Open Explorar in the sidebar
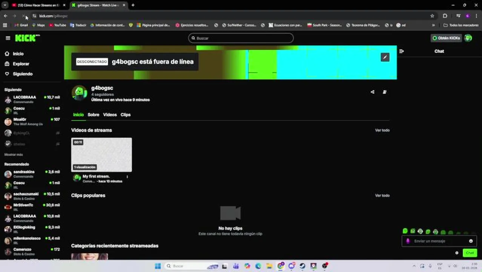The height and width of the screenshot is (272, 482). (x=21, y=64)
